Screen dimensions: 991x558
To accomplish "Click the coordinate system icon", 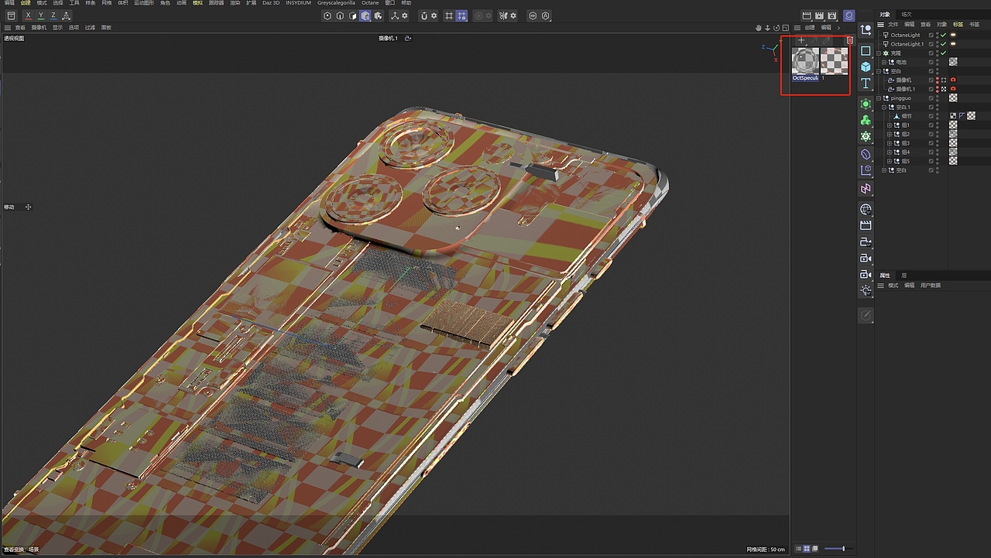I will coord(66,15).
